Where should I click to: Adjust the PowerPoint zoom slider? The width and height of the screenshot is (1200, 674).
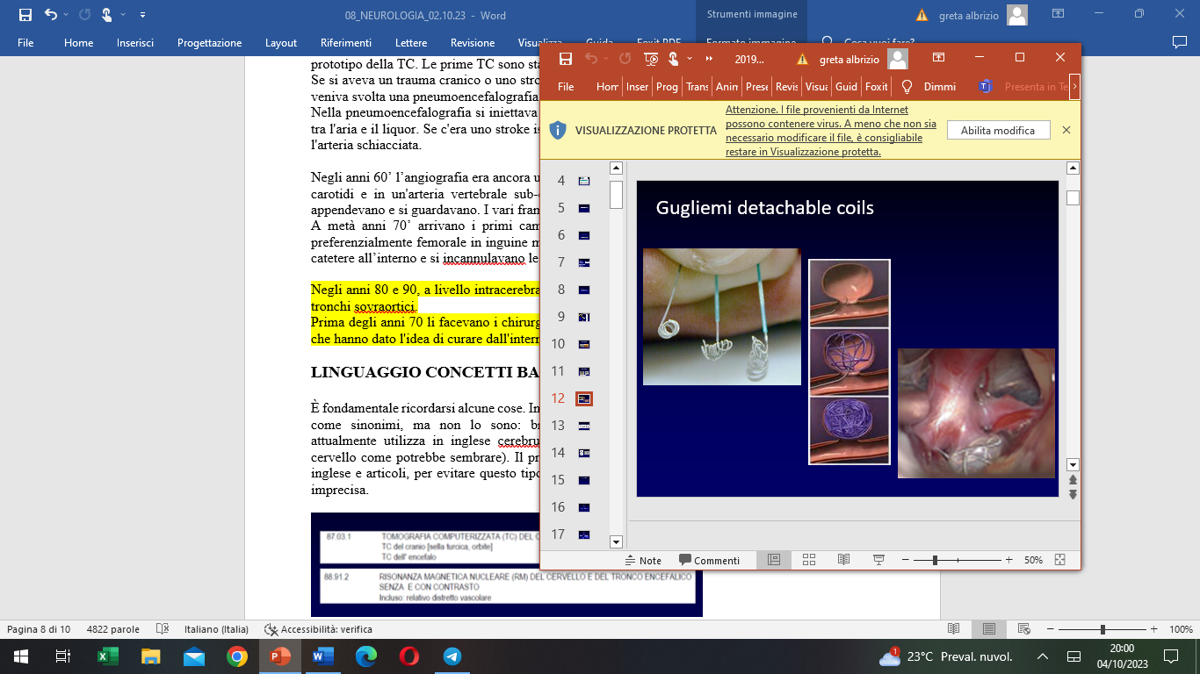936,560
